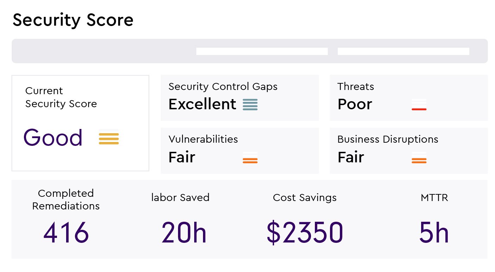Click the Security Score heading
Screen dimensions: 495x272
click(x=73, y=20)
